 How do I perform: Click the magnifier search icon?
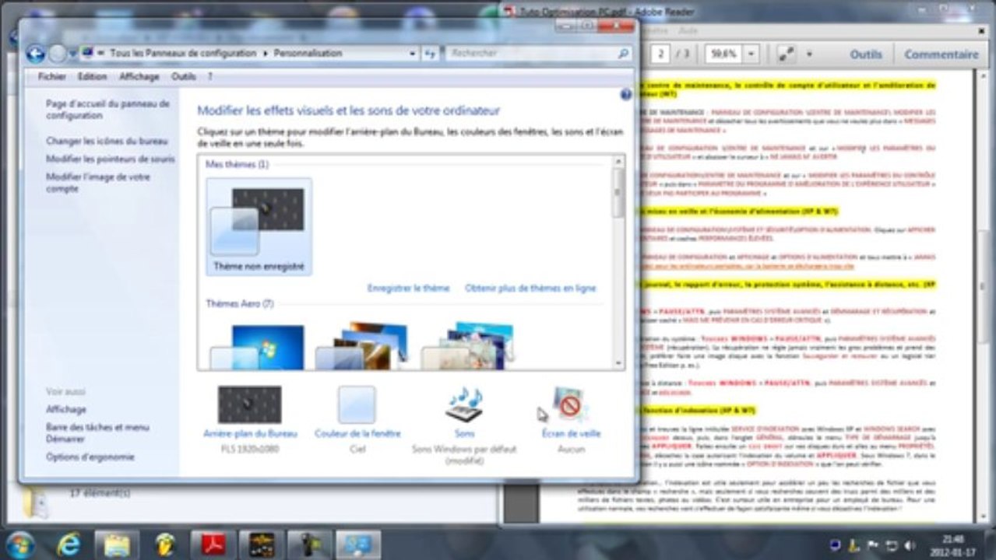[x=623, y=54]
